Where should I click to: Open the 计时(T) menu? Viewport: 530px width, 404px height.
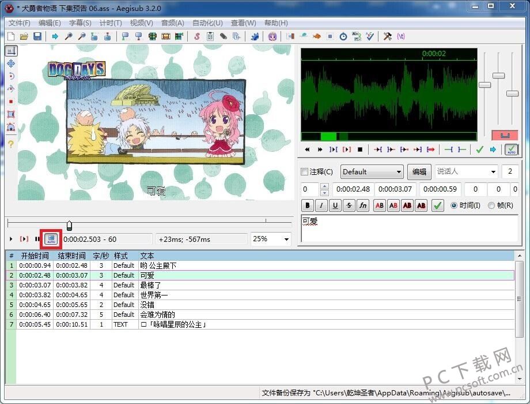click(x=111, y=23)
